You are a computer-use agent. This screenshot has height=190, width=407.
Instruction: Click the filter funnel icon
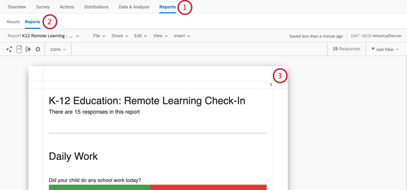click(373, 49)
